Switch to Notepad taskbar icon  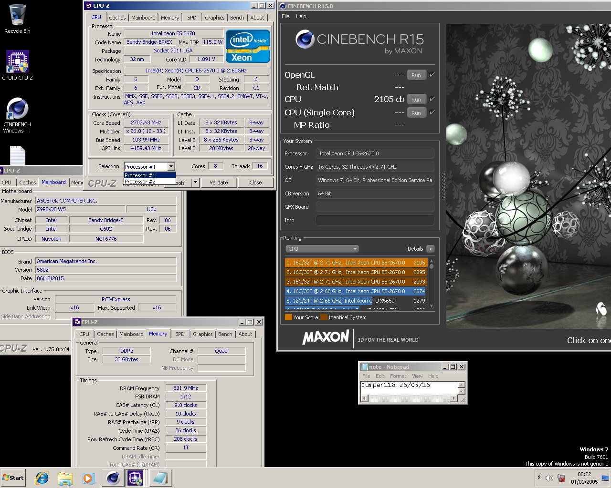(x=160, y=478)
